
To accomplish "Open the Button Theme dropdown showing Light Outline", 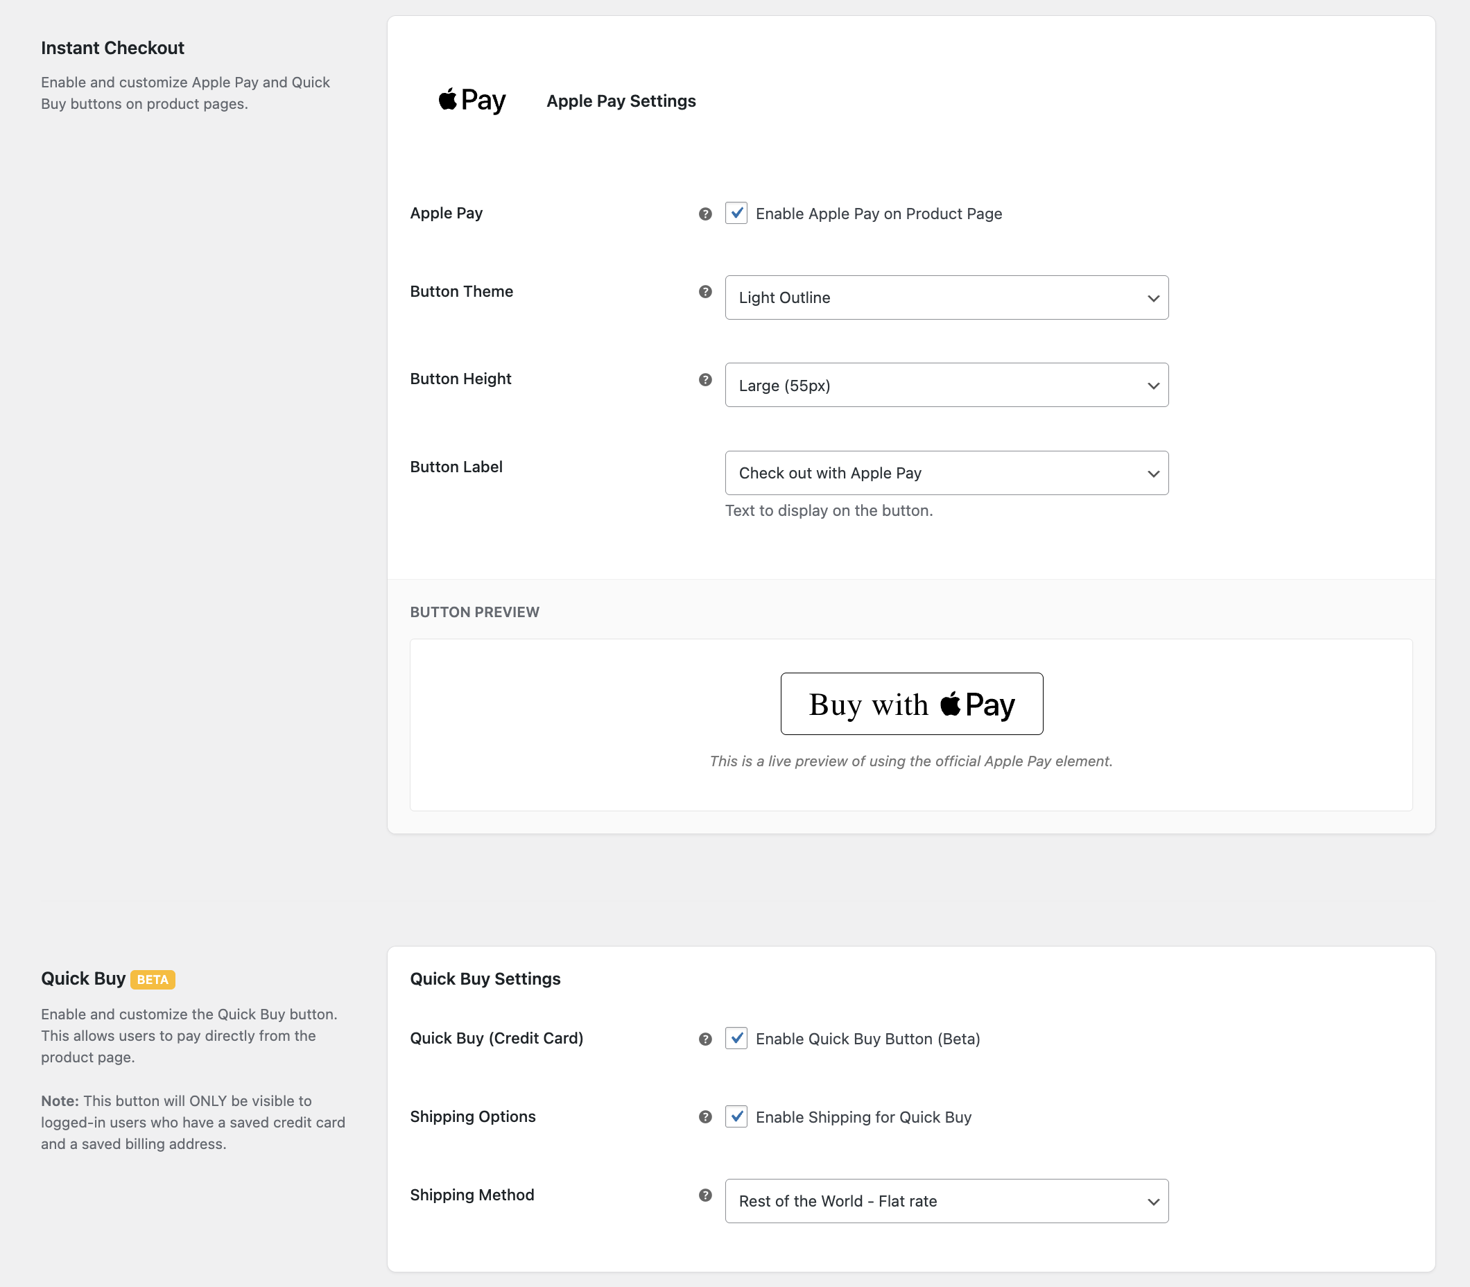I will coord(946,297).
